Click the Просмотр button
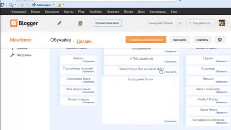This screenshot has width=231, height=130. tap(180, 40)
